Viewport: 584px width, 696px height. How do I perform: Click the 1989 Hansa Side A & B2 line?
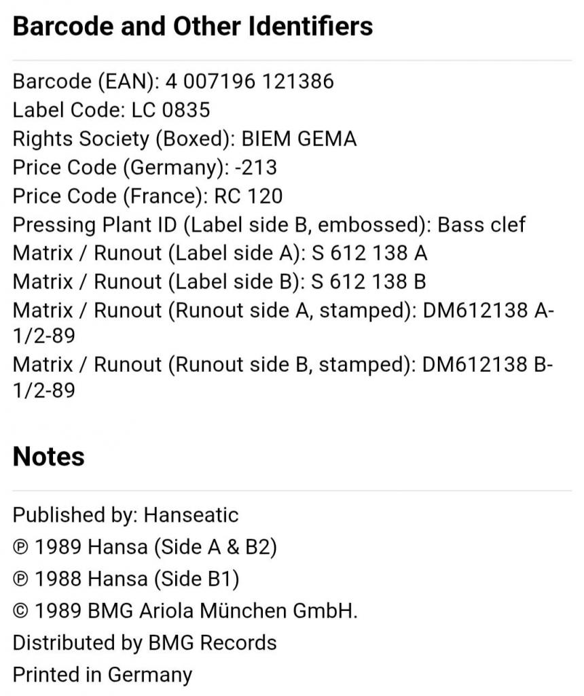point(145,547)
